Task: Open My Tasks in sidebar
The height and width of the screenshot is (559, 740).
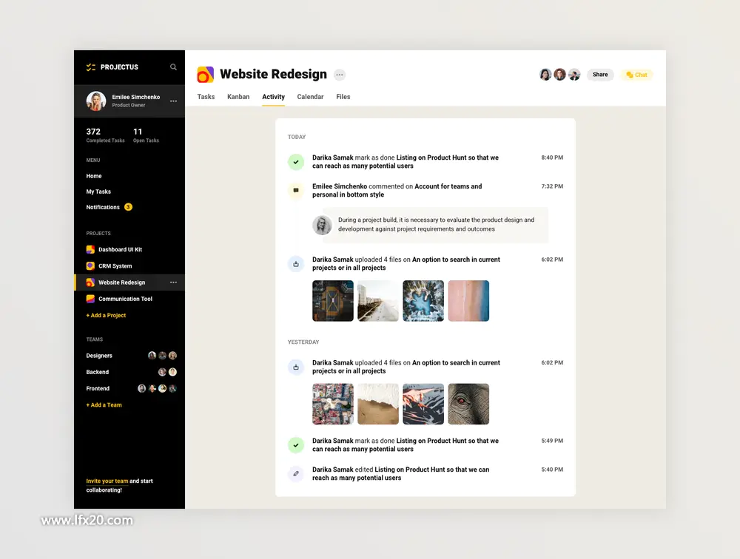Action: click(98, 192)
